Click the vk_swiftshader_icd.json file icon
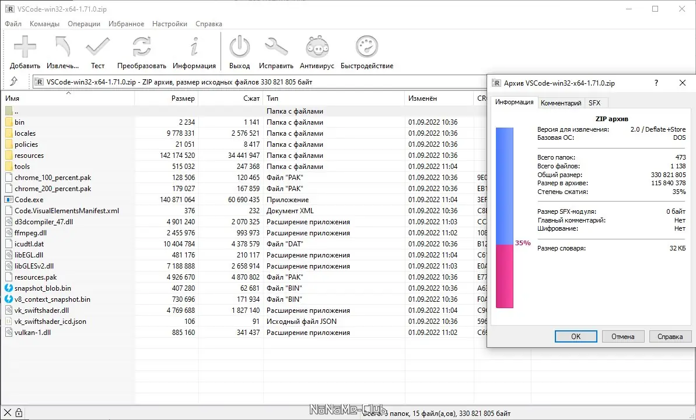Screen dimensions: 696x420 [x=9, y=321]
